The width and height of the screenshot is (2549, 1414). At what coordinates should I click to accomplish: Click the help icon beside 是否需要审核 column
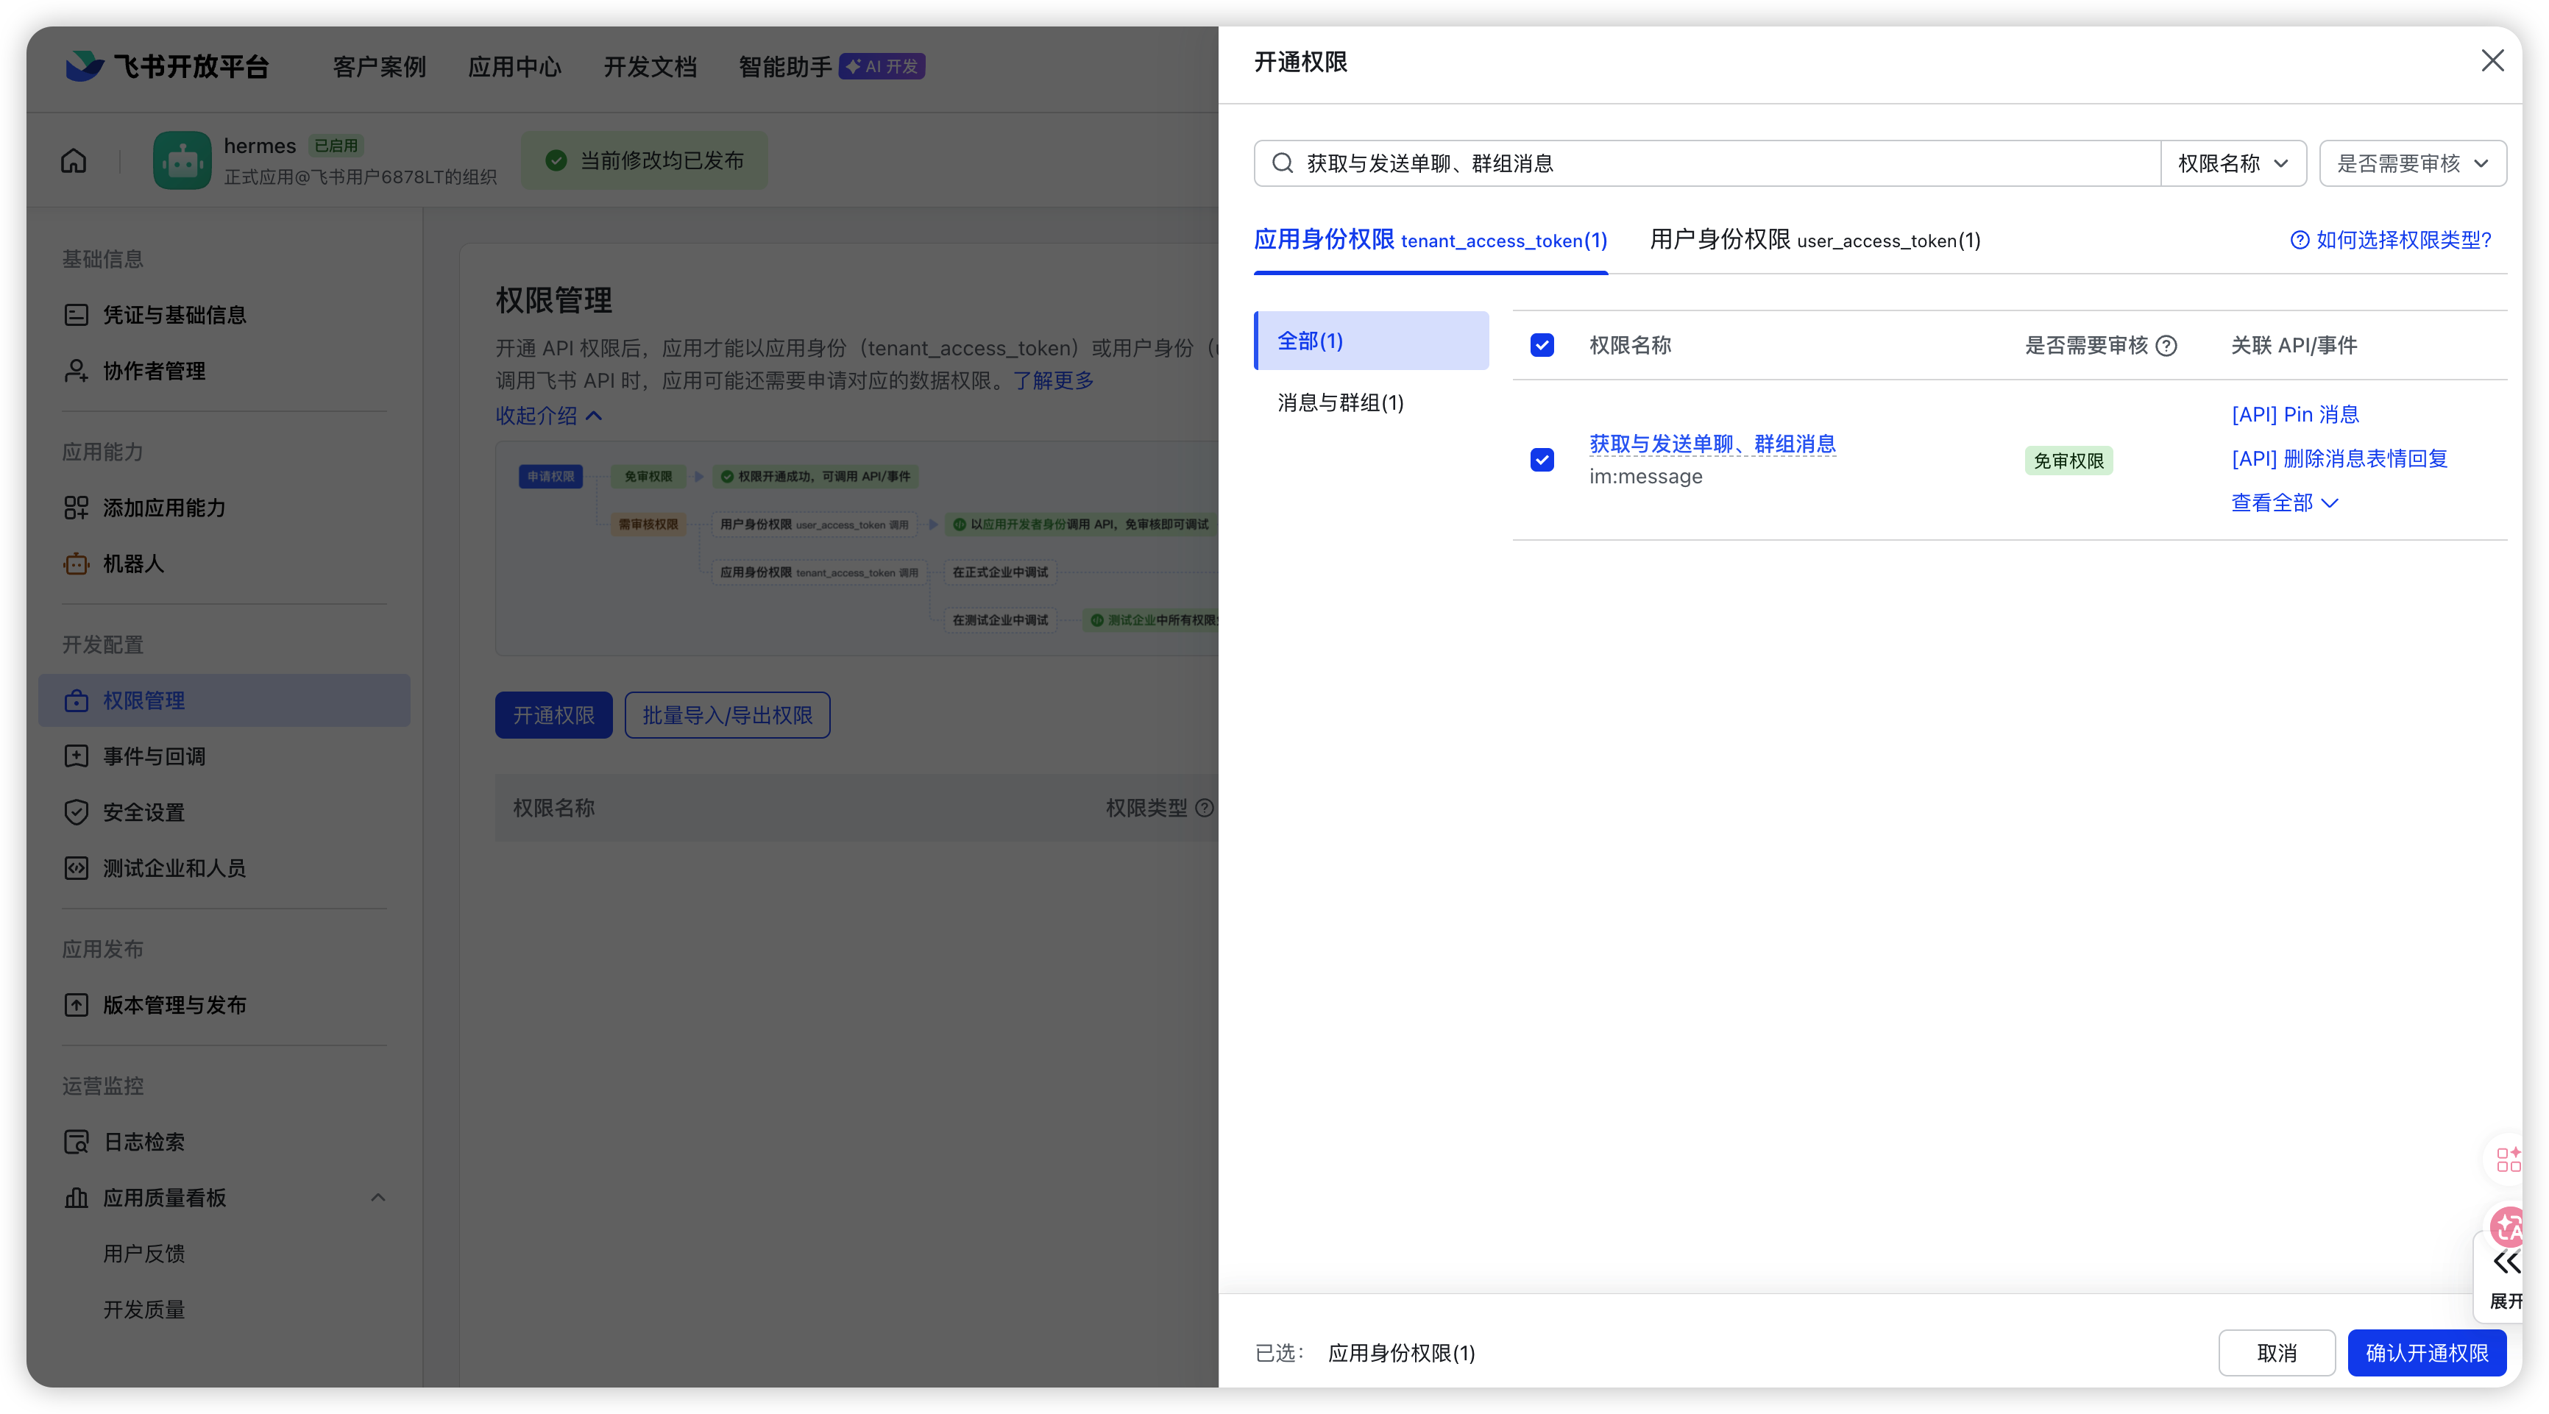tap(2168, 345)
